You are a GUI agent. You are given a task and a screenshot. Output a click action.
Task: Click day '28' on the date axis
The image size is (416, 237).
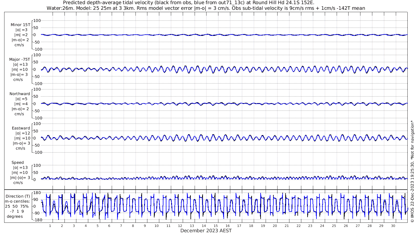[369, 226]
